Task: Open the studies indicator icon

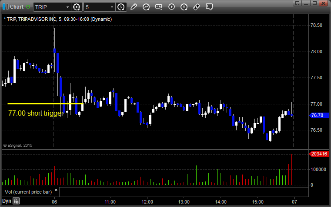Action: pos(146,7)
